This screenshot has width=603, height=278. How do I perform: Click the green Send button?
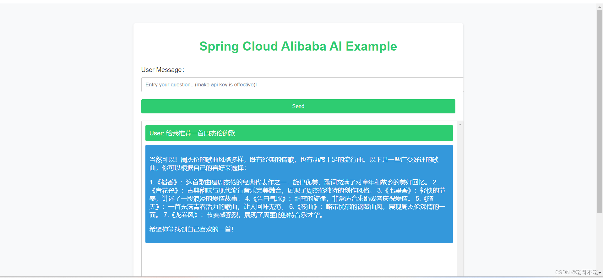[x=298, y=106]
